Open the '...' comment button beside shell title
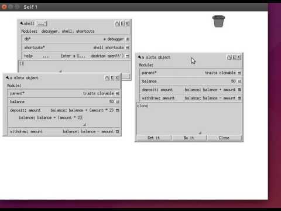The width and height of the screenshot is (281, 211). click(42, 24)
